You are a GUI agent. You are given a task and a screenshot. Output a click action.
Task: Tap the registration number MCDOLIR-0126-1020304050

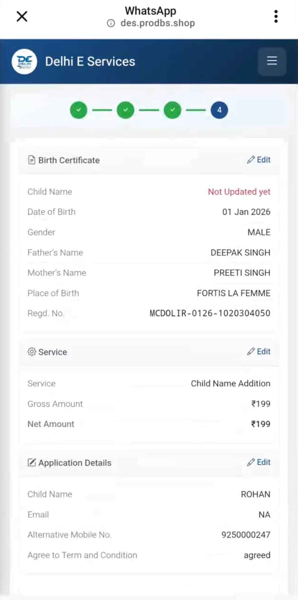pos(210,313)
